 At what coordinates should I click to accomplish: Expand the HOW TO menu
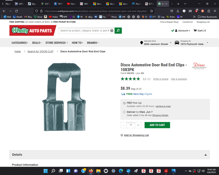[77, 43]
